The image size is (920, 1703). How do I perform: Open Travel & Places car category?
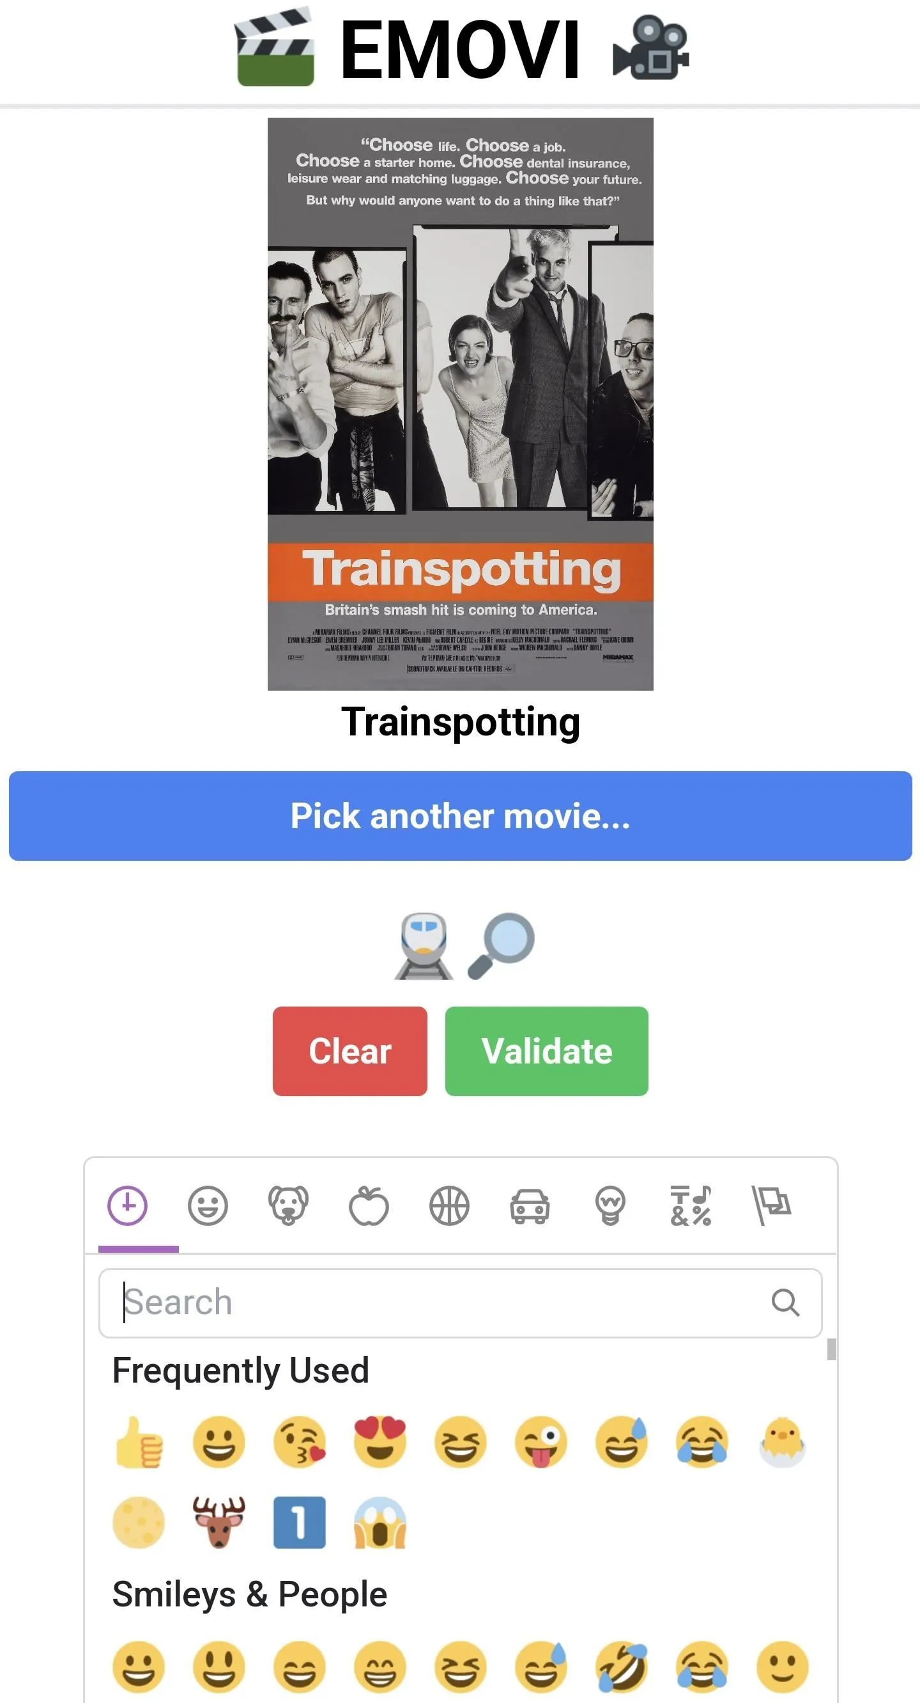[530, 1206]
